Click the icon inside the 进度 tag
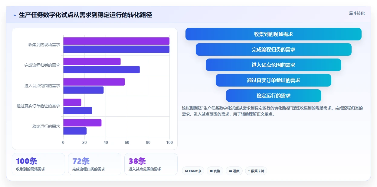 pos(230,171)
